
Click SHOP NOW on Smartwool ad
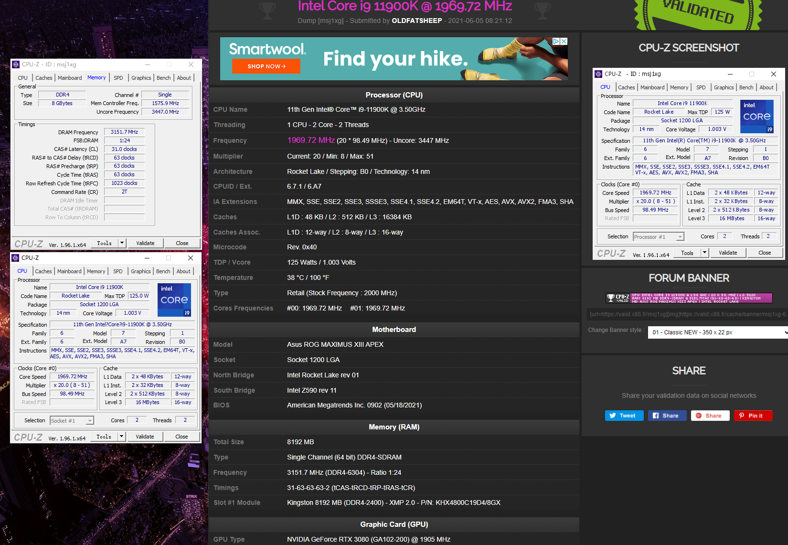click(266, 66)
